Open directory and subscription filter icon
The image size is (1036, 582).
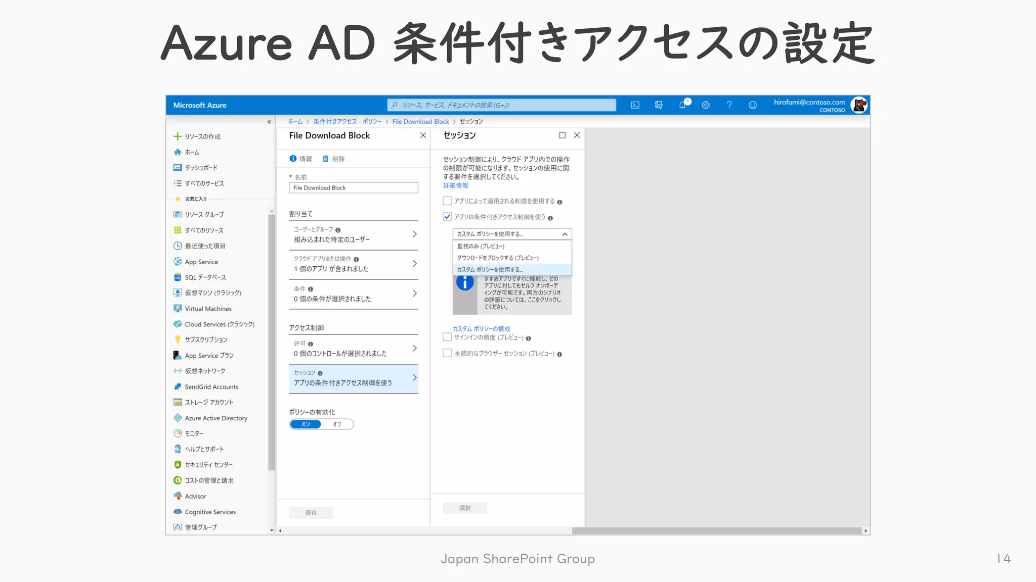(x=659, y=105)
